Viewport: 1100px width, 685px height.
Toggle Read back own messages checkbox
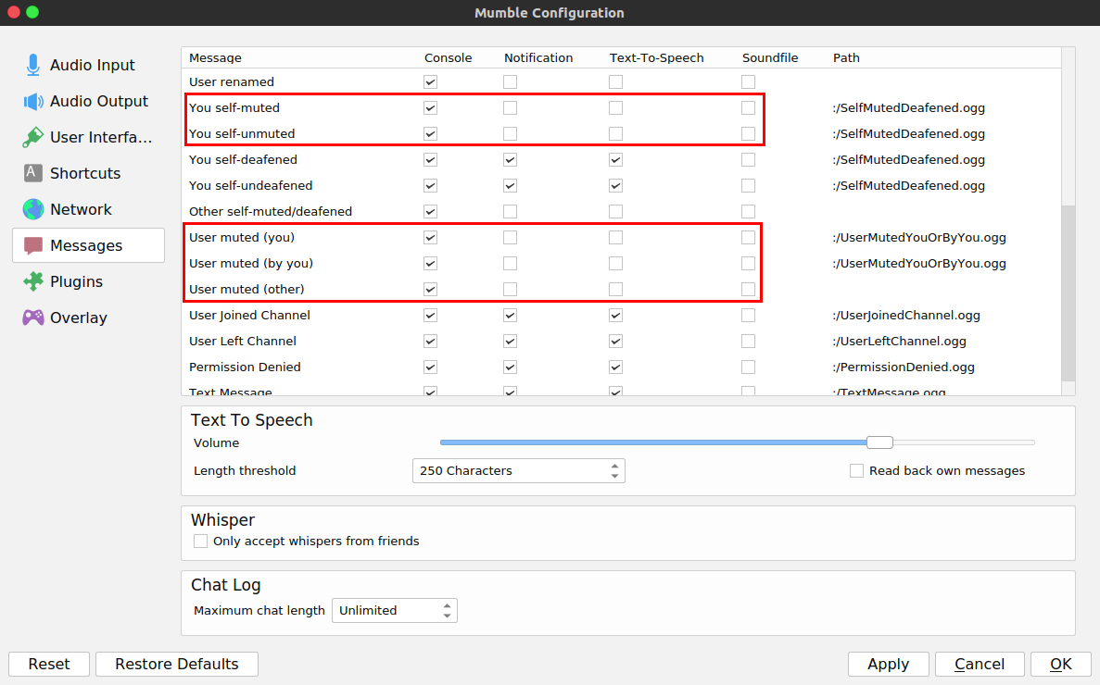point(856,470)
